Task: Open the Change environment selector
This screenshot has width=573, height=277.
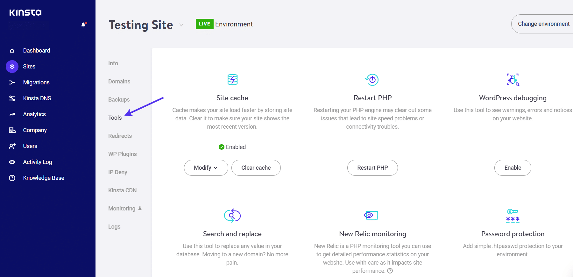Action: pyautogui.click(x=542, y=24)
